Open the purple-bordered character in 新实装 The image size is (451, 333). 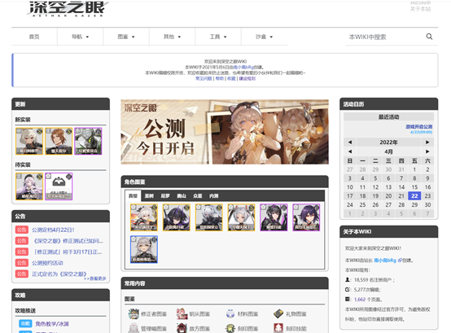(88, 141)
